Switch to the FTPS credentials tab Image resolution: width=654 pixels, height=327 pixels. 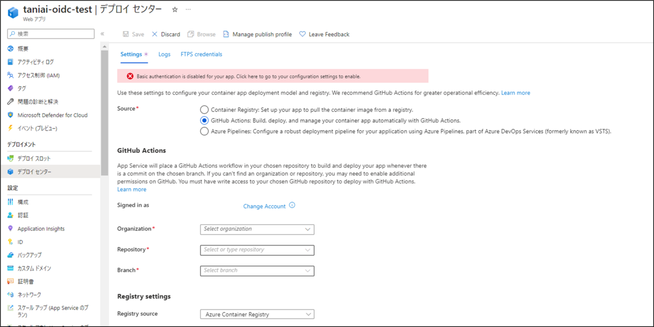tap(201, 54)
